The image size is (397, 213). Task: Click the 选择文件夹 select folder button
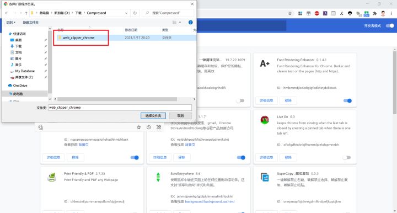pos(153,116)
